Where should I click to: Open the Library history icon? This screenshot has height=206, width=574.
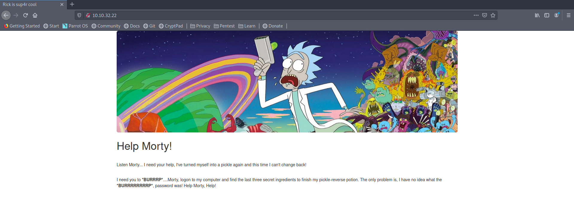pos(537,15)
